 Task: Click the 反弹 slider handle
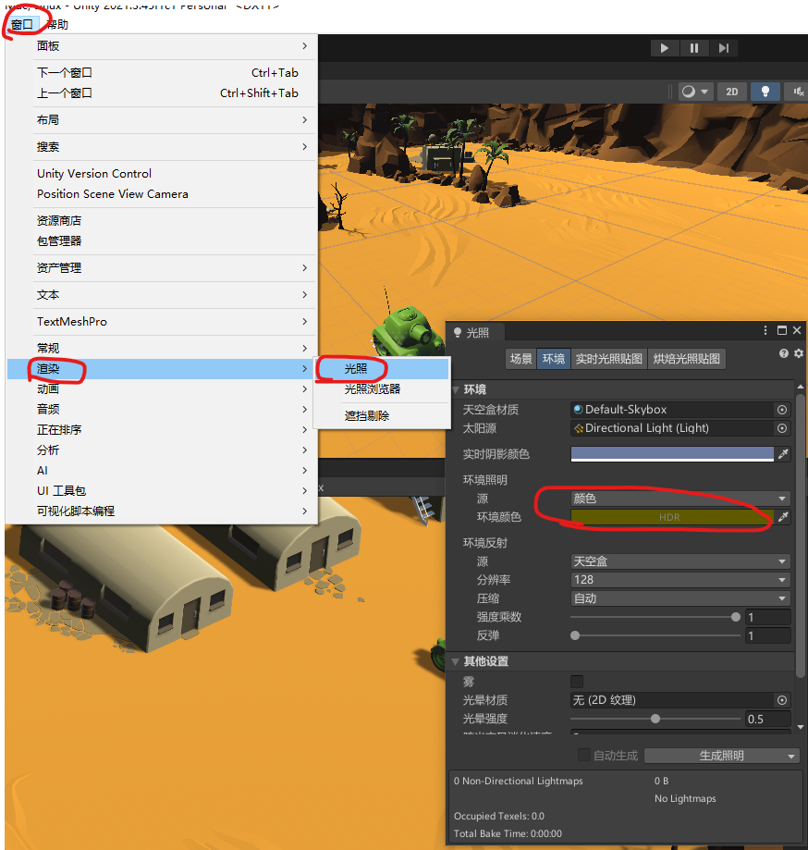click(x=575, y=635)
